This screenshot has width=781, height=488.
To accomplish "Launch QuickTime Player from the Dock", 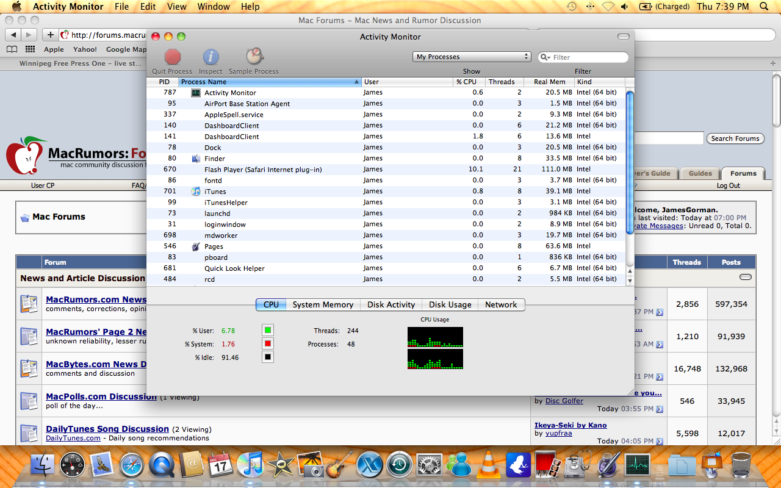I will click(161, 465).
